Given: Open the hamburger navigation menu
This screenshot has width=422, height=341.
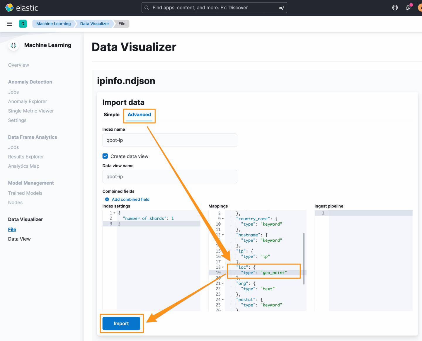Looking at the screenshot, I should (x=9, y=24).
